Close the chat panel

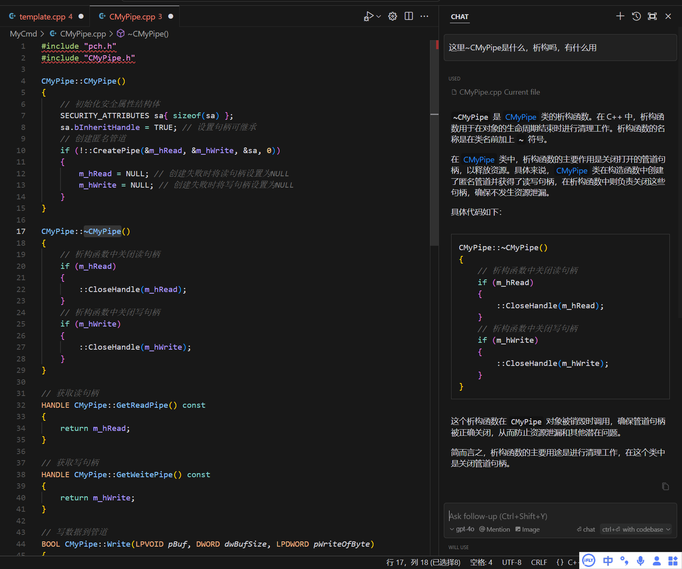coord(668,16)
